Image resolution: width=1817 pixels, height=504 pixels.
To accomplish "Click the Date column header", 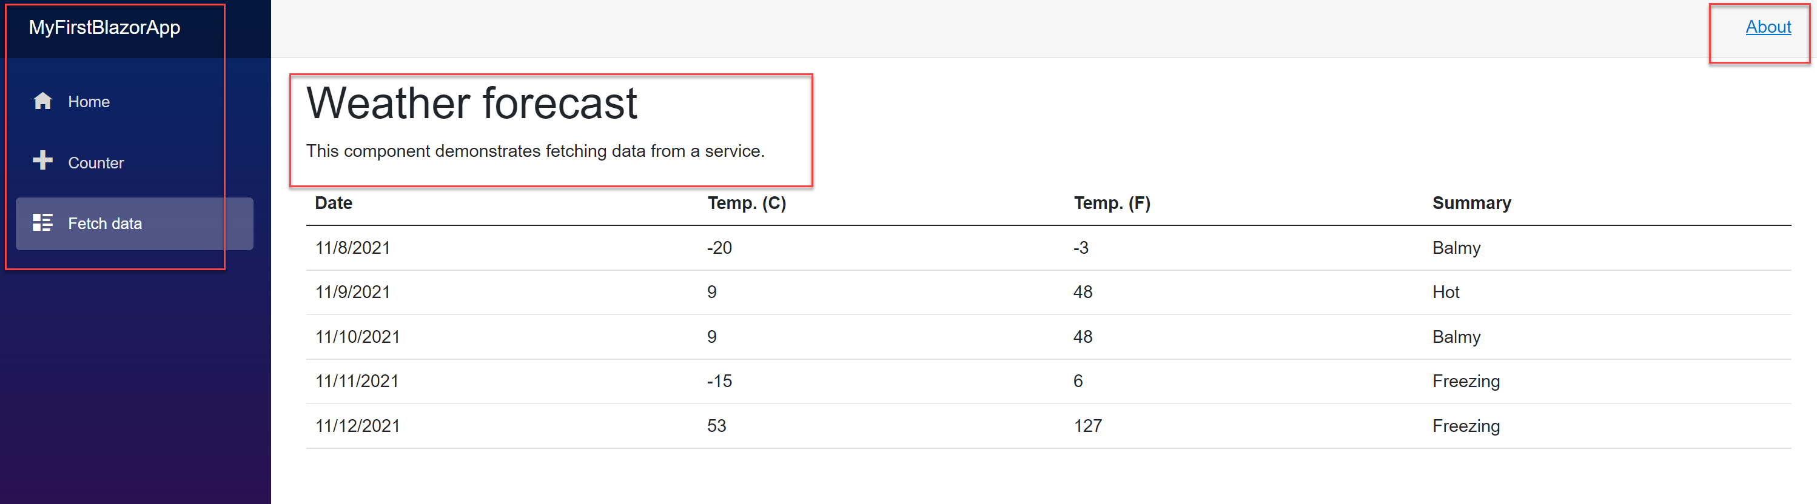I will click(334, 203).
